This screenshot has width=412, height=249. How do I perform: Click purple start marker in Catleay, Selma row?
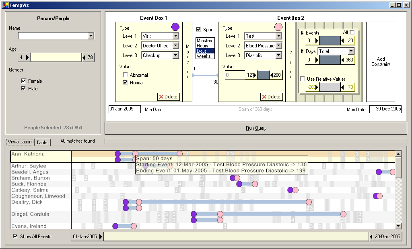coord(290,190)
